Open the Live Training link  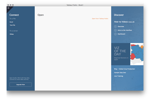point(118,76)
